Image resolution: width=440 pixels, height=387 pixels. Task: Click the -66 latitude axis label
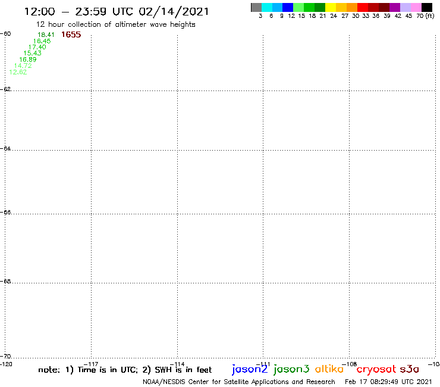pos(5,212)
